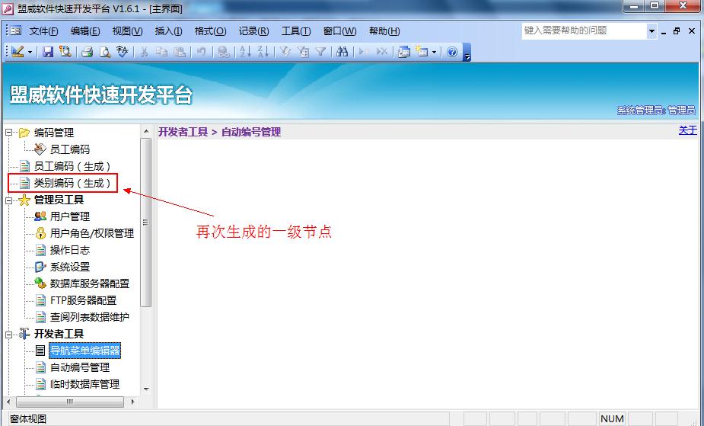The height and width of the screenshot is (426, 704).
Task: Open the 编辑(E) menu
Action: coord(85,31)
